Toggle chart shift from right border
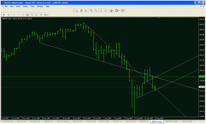The height and width of the screenshot is (124, 206). pyautogui.click(x=105, y=11)
